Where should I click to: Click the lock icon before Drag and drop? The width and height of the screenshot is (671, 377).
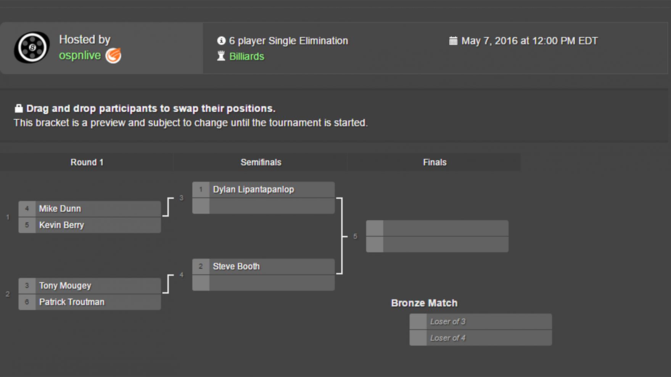click(x=18, y=109)
